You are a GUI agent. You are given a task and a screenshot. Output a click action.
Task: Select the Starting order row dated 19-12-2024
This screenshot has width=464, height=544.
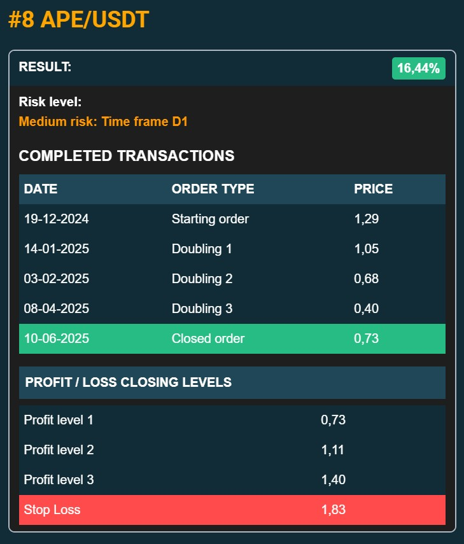click(x=232, y=219)
